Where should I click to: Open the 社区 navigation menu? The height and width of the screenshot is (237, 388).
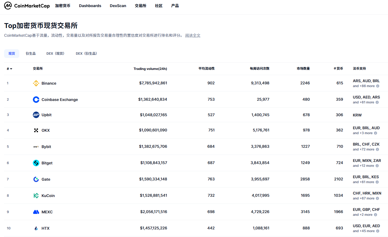[159, 6]
